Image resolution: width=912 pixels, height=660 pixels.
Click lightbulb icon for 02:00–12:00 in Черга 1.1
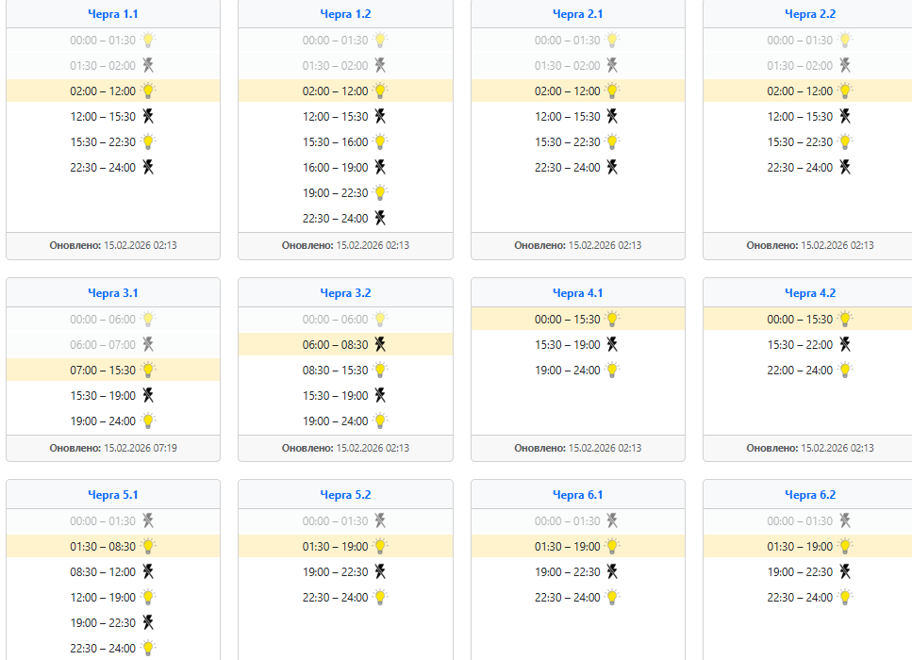[x=148, y=91]
